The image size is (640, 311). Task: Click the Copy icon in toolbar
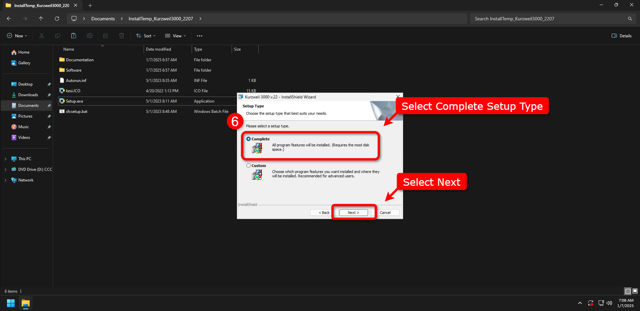pyautogui.click(x=58, y=36)
